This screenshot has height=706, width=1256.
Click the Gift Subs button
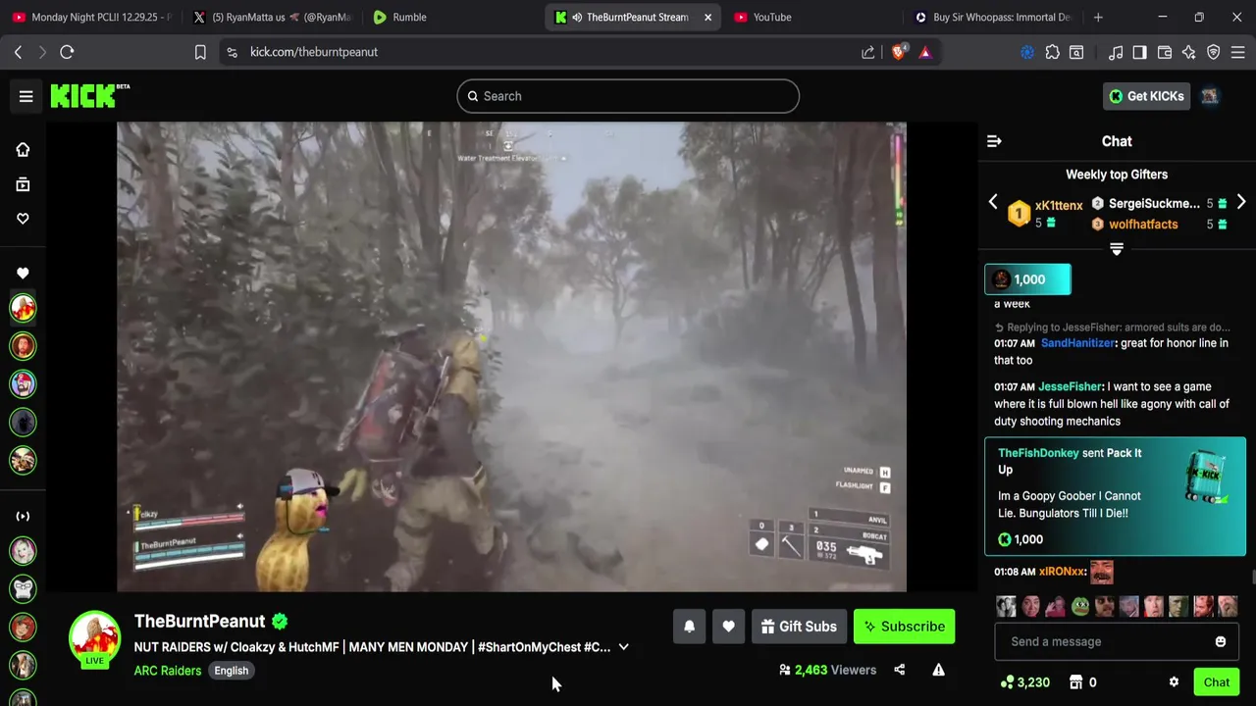coord(799,627)
